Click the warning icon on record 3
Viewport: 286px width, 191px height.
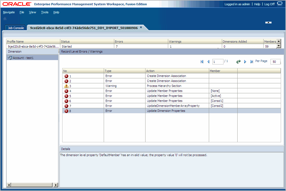pyautogui.click(x=66, y=86)
